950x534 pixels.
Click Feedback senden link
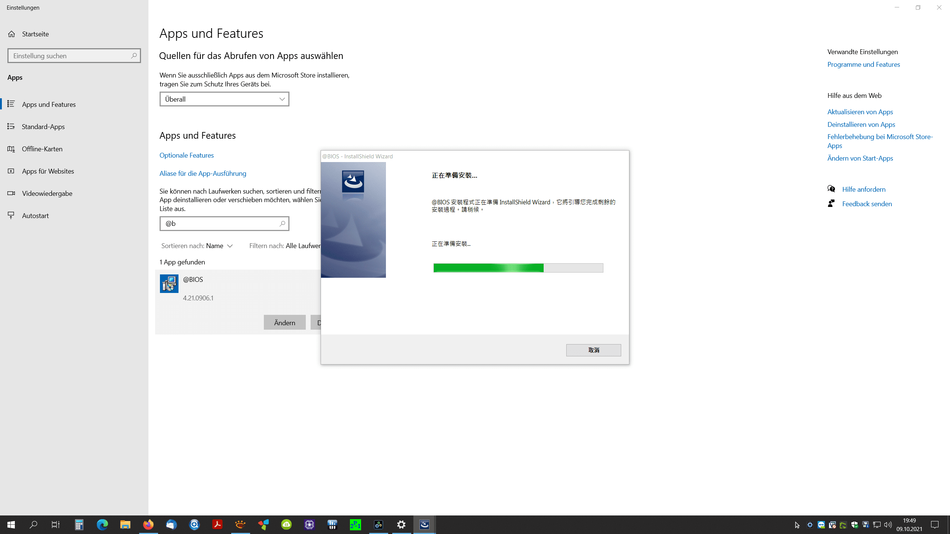867,204
